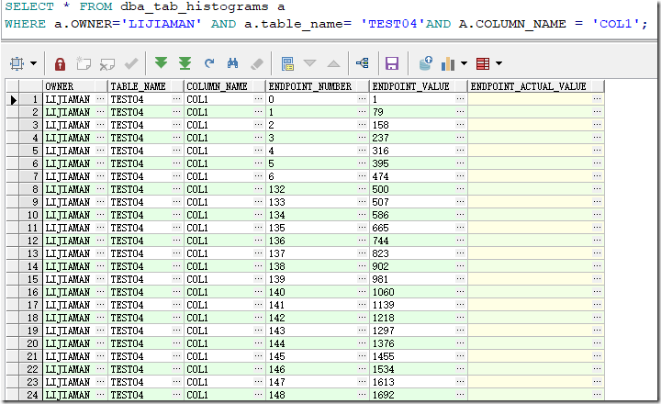Click the COLUMN_NAME column header

tap(224, 86)
